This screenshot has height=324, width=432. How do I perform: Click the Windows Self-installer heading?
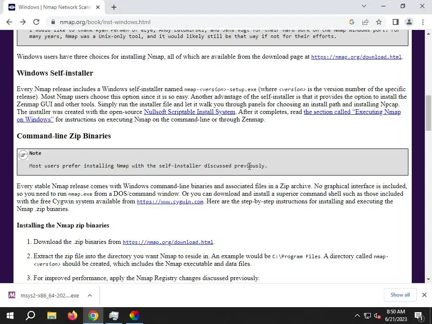pyautogui.click(x=55, y=73)
